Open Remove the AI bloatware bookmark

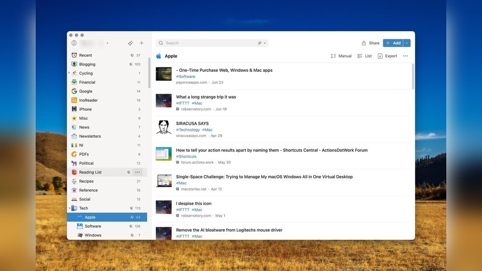click(229, 230)
